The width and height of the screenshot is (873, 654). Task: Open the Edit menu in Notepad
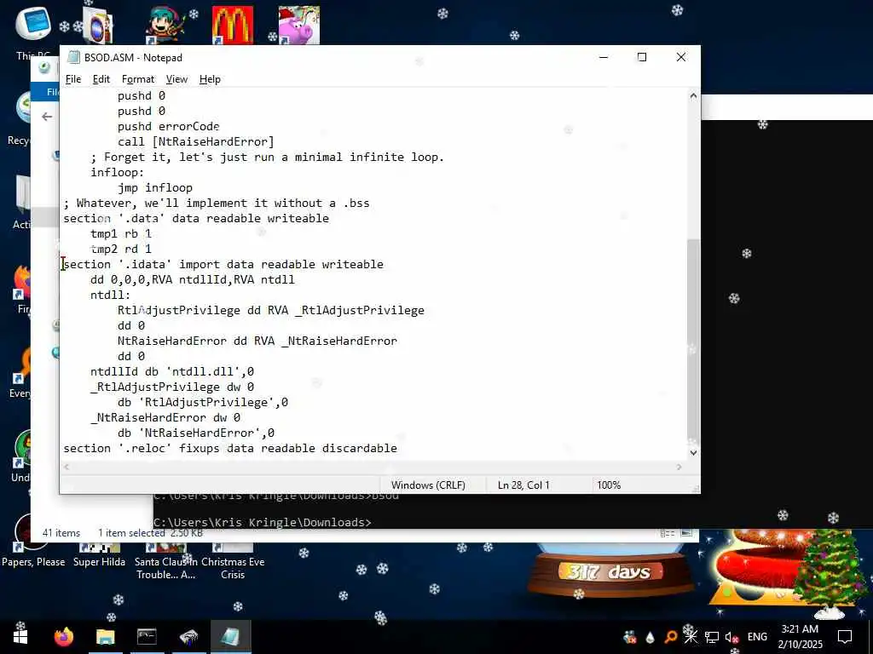click(x=101, y=79)
